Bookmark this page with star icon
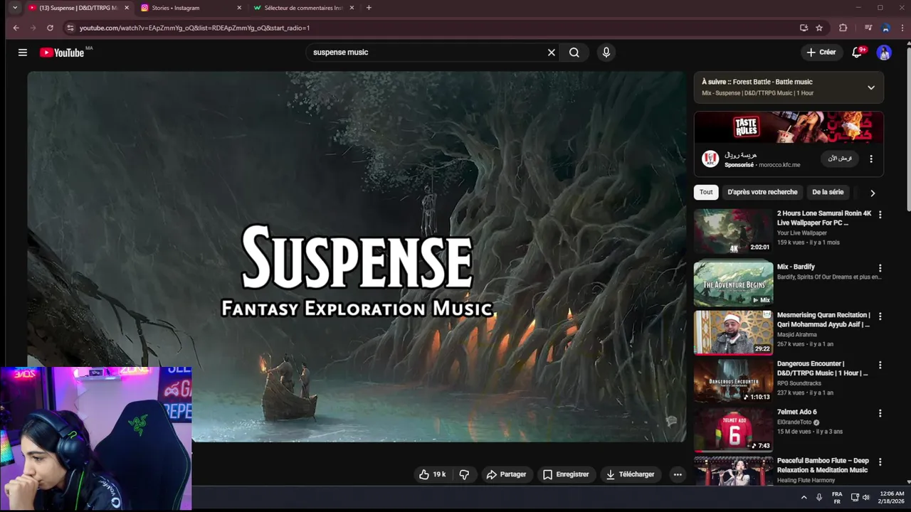This screenshot has width=911, height=512. click(819, 28)
